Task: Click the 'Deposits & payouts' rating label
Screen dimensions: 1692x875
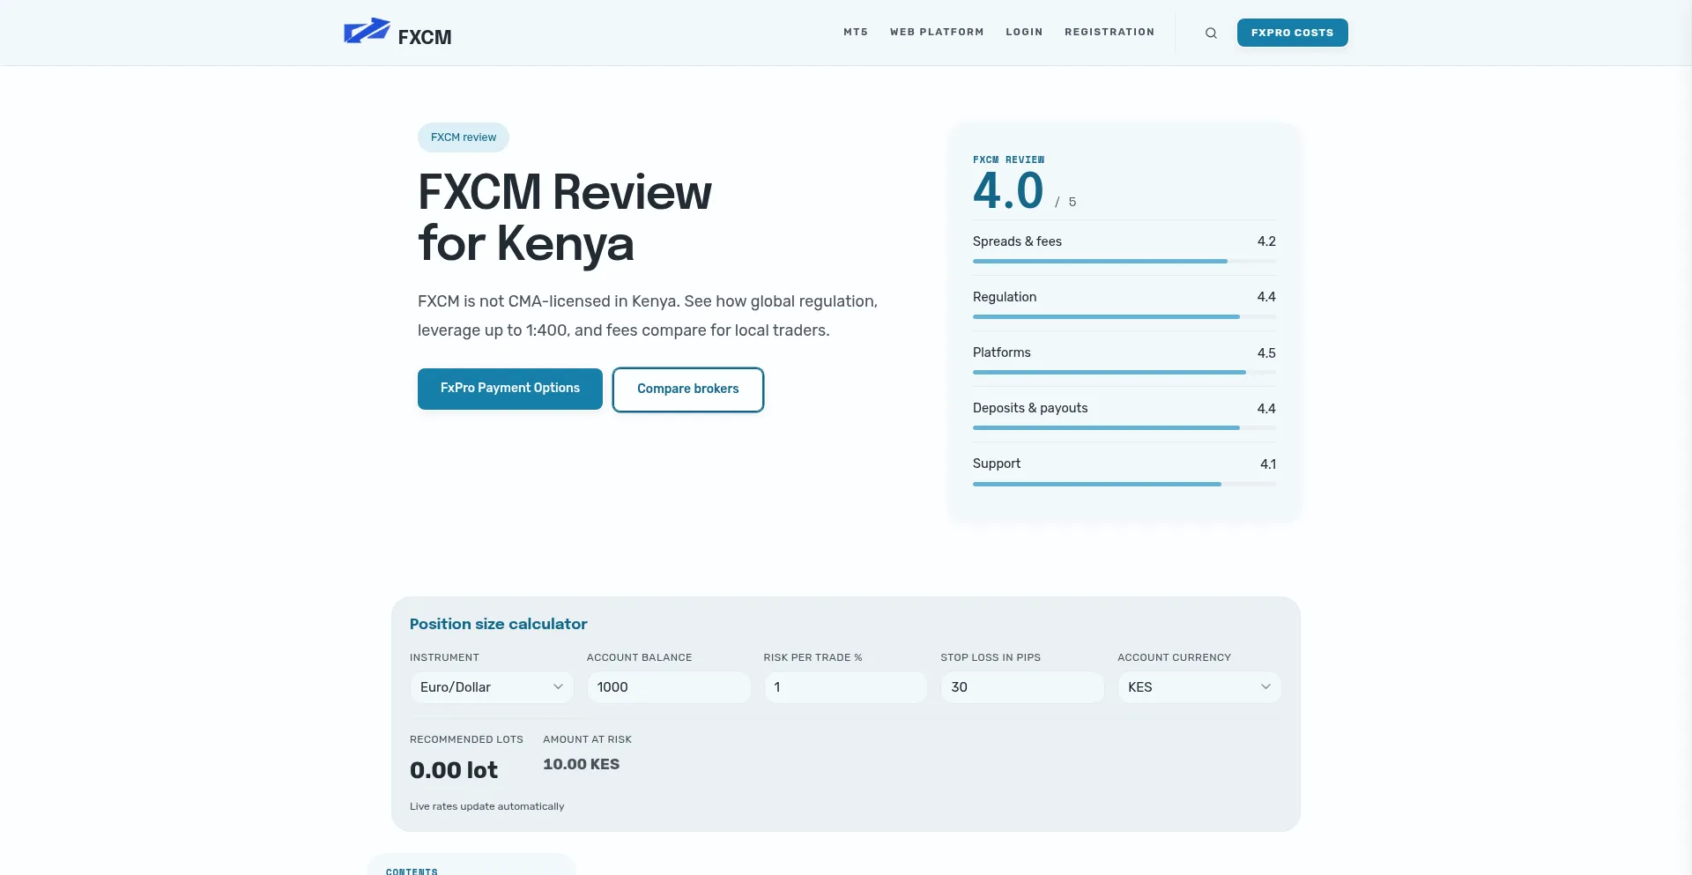Action: (x=1030, y=408)
